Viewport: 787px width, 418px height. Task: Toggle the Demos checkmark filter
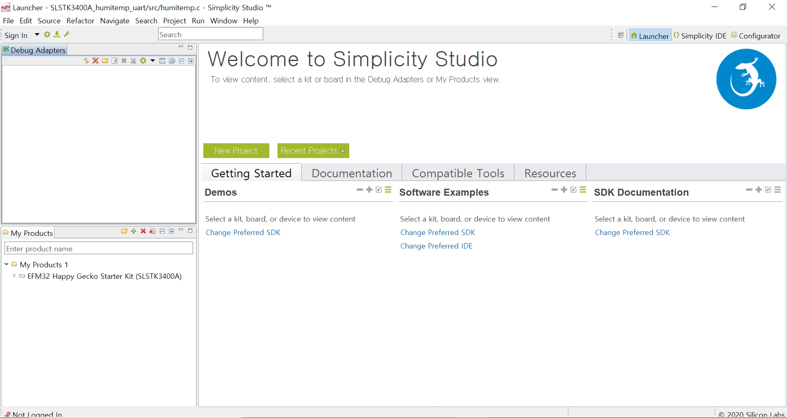pos(379,190)
